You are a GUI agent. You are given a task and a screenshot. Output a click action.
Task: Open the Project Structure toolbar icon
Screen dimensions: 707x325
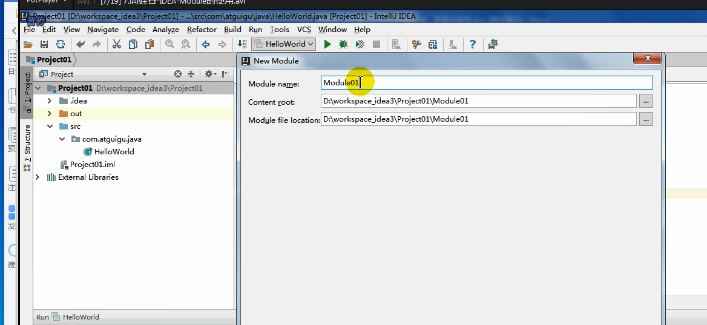point(433,44)
